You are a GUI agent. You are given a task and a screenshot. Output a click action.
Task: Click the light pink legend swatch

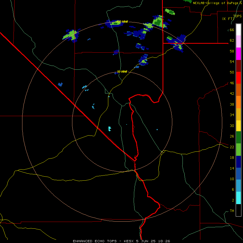coord(238,41)
